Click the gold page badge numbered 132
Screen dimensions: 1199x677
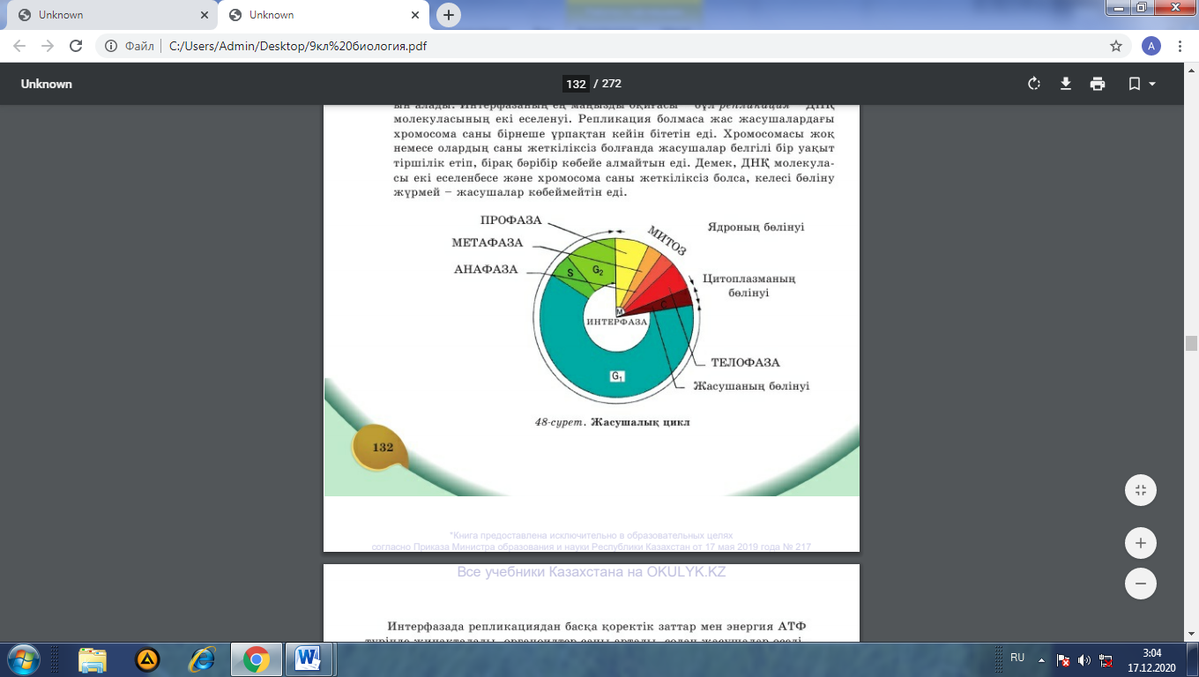tap(382, 448)
